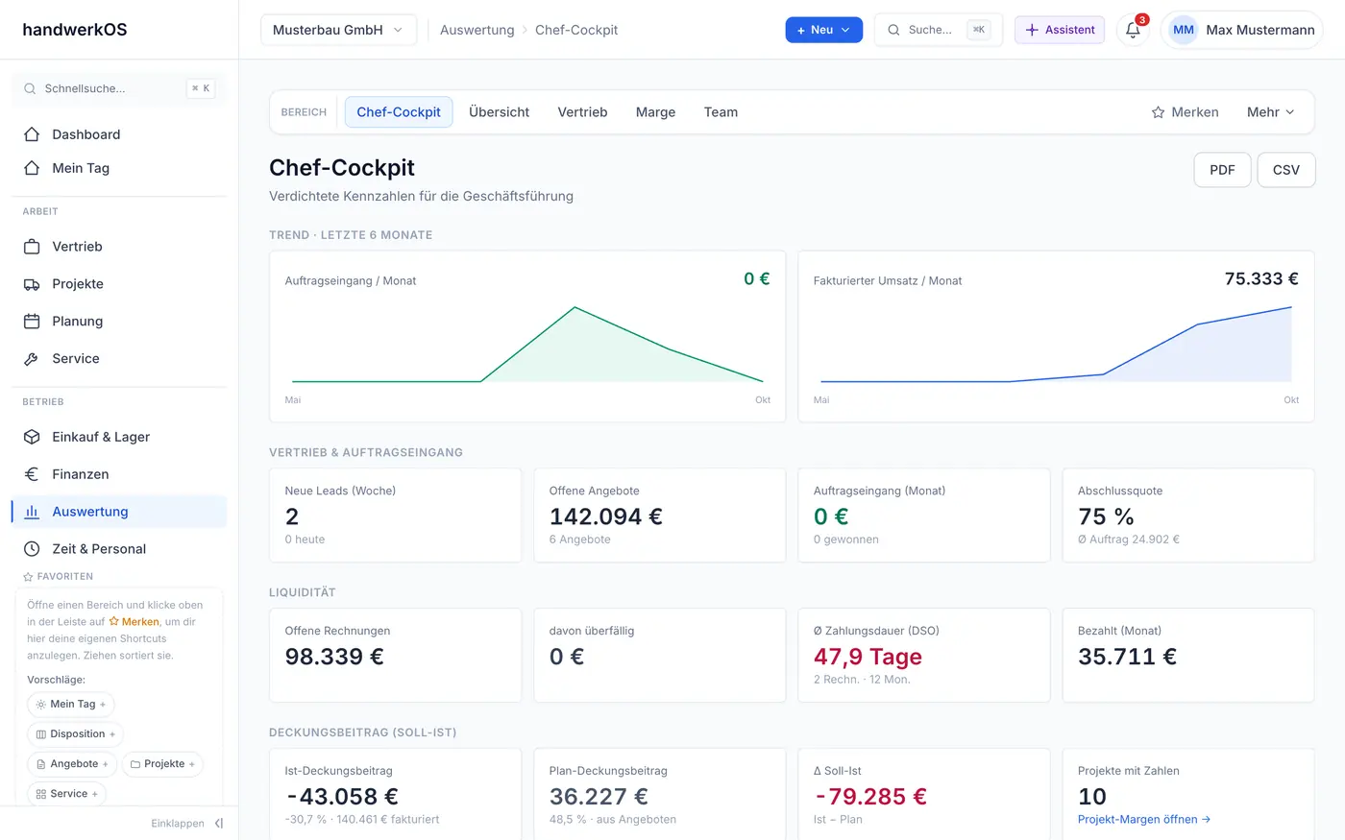
Task: Open the Marge tab
Action: (x=655, y=112)
